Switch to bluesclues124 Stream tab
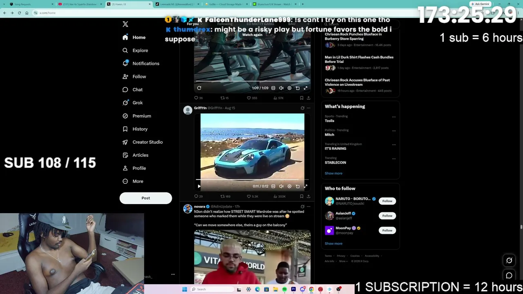This screenshot has width=523, height=294. 274,4
